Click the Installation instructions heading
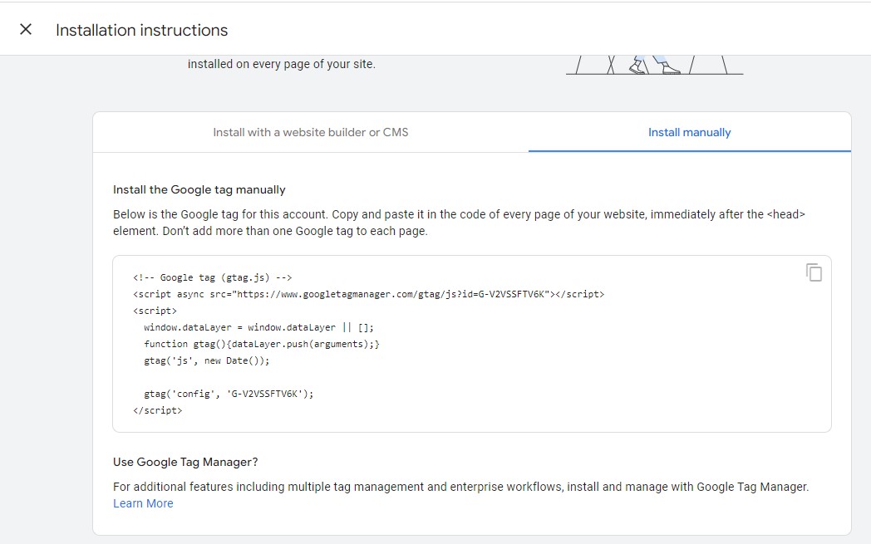Viewport: 871px width, 544px height. click(x=141, y=30)
